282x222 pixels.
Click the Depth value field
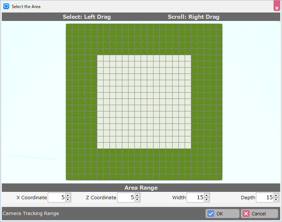tap(265, 198)
